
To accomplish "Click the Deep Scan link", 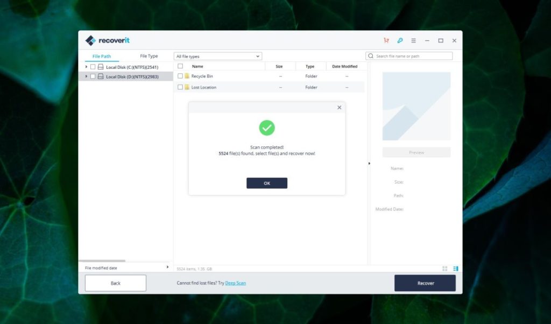I will tap(236, 283).
